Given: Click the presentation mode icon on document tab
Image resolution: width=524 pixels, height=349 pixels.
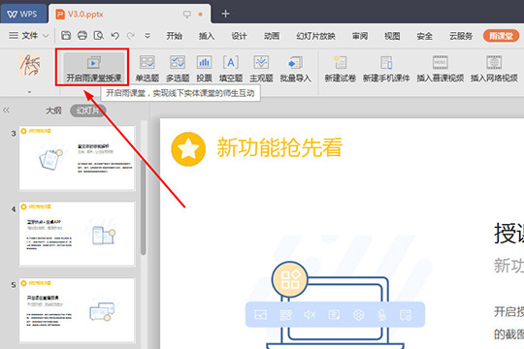Looking at the screenshot, I should click(x=187, y=14).
